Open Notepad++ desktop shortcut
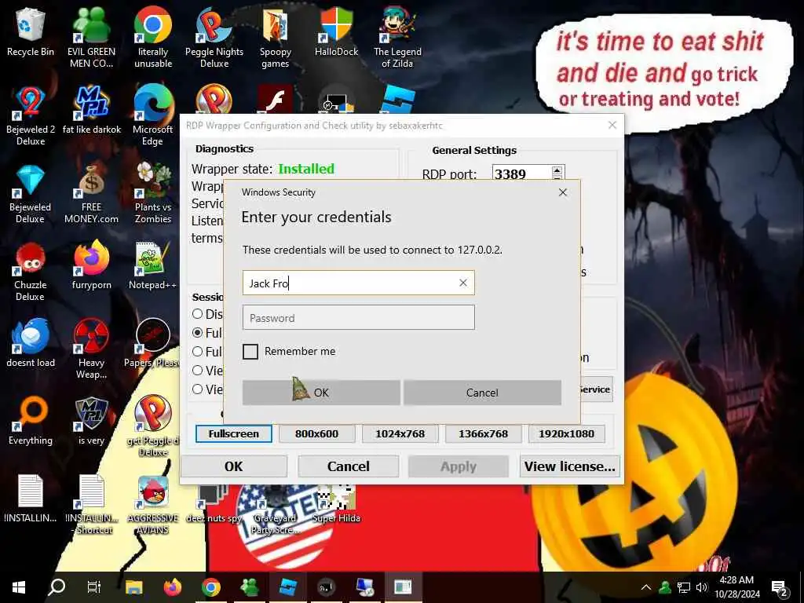 coord(153,265)
